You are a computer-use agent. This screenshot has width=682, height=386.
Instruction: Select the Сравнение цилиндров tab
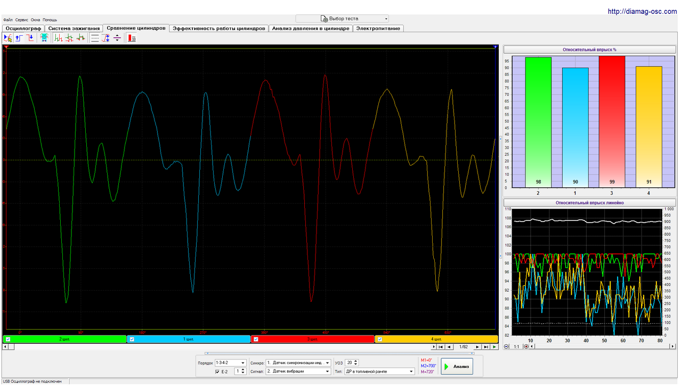coord(136,28)
